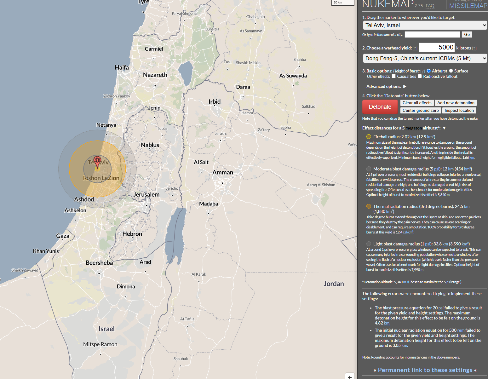Click the Amman label on the map
488x379 pixels.
(x=223, y=172)
